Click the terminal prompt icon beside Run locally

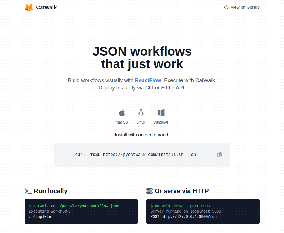[x=28, y=191]
